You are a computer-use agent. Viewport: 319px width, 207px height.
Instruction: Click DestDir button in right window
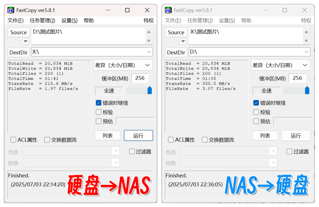pos(176,53)
